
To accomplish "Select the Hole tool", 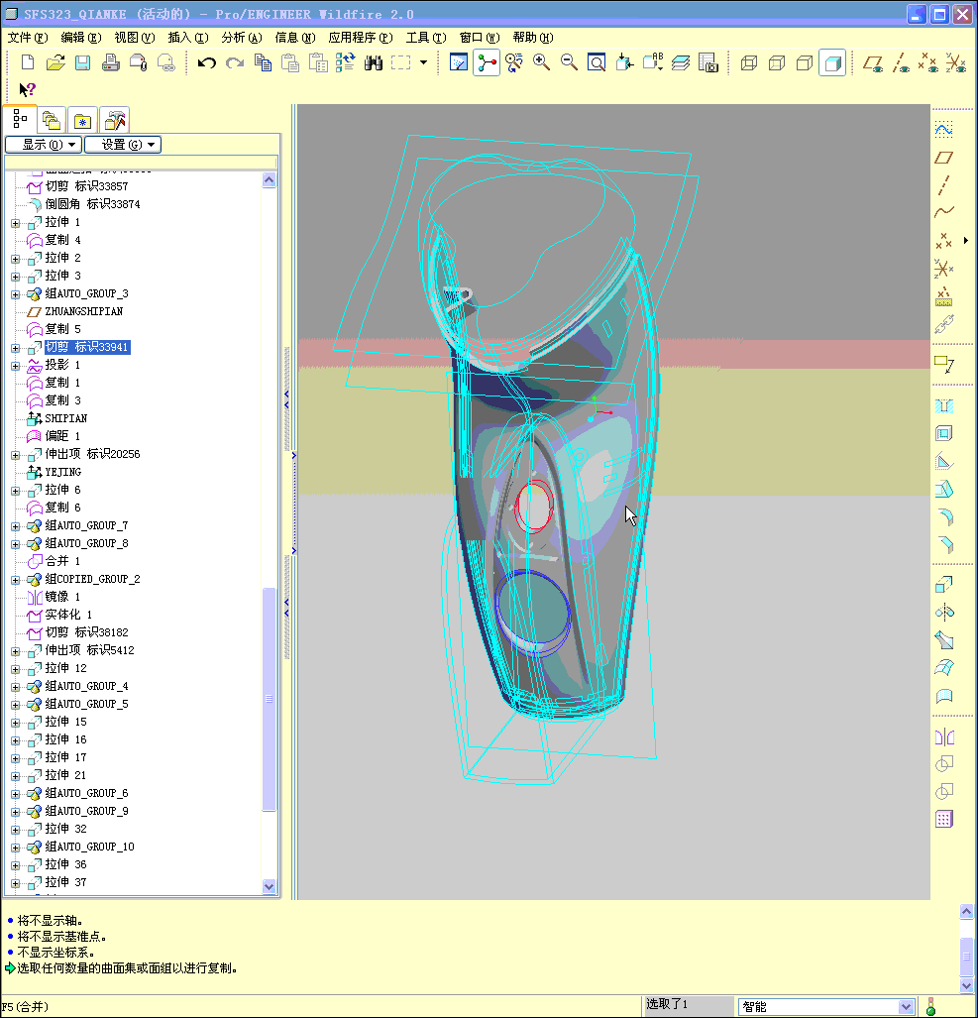I will [x=944, y=406].
